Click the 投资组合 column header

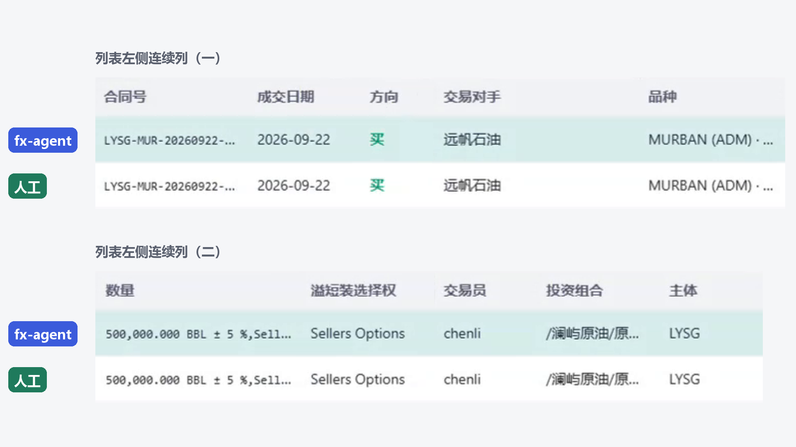click(574, 291)
